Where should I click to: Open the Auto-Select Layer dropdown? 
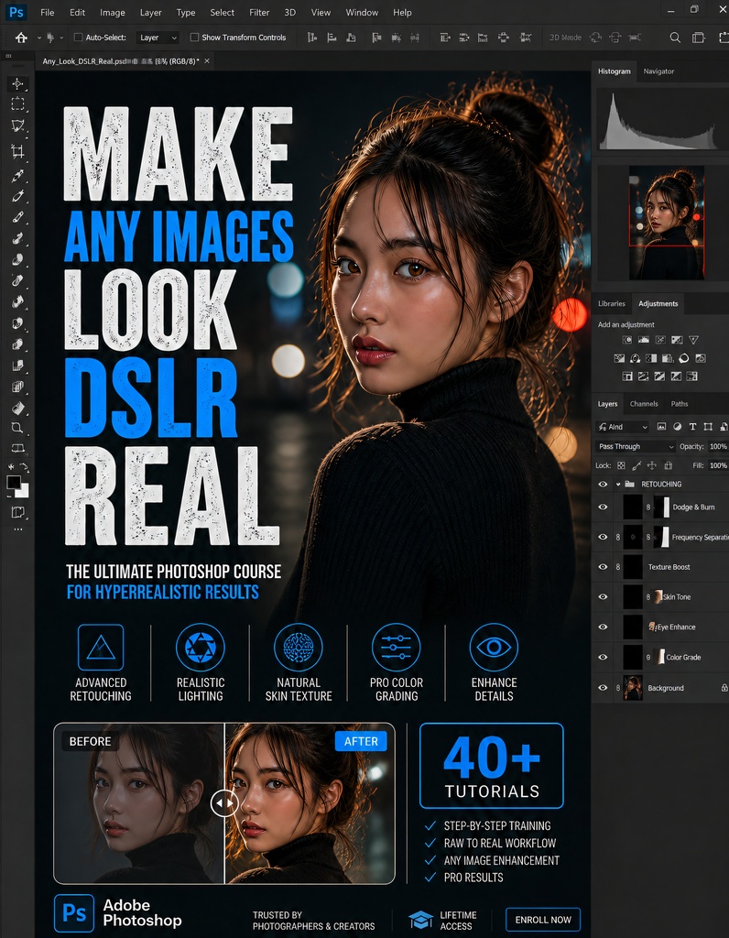coord(158,37)
